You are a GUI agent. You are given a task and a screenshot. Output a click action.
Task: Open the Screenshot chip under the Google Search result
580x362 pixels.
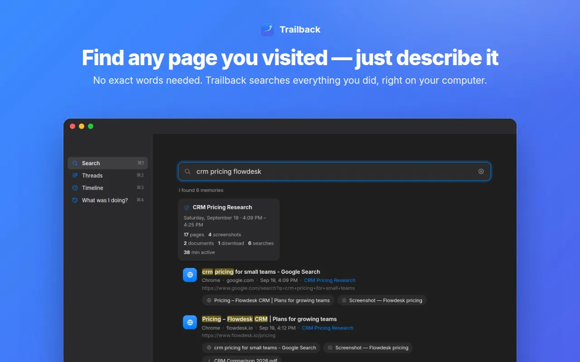coord(382,300)
